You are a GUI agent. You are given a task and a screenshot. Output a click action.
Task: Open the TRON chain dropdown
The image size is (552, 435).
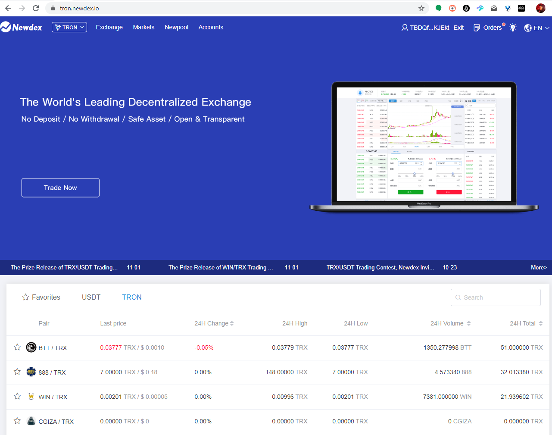69,27
